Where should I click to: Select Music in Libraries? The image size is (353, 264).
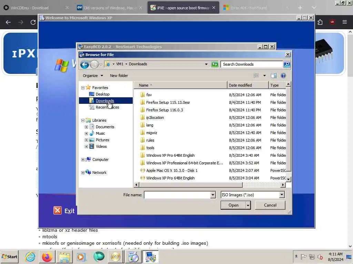[100, 134]
